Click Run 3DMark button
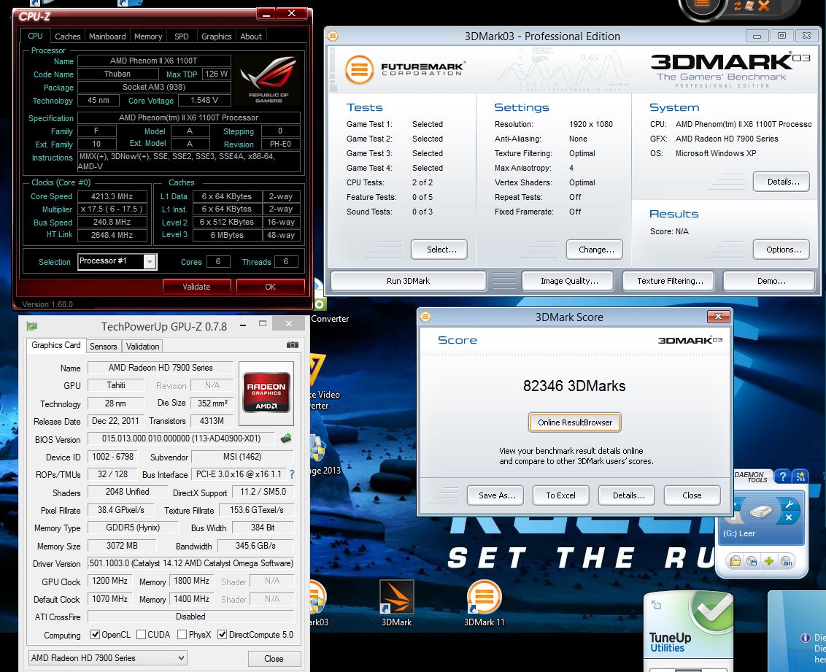Viewport: 826px width, 672px height. pyautogui.click(x=409, y=281)
